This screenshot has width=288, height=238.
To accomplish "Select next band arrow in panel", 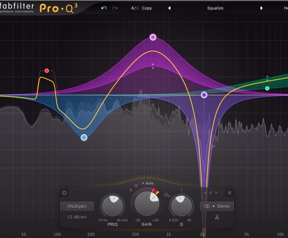I will (216, 193).
